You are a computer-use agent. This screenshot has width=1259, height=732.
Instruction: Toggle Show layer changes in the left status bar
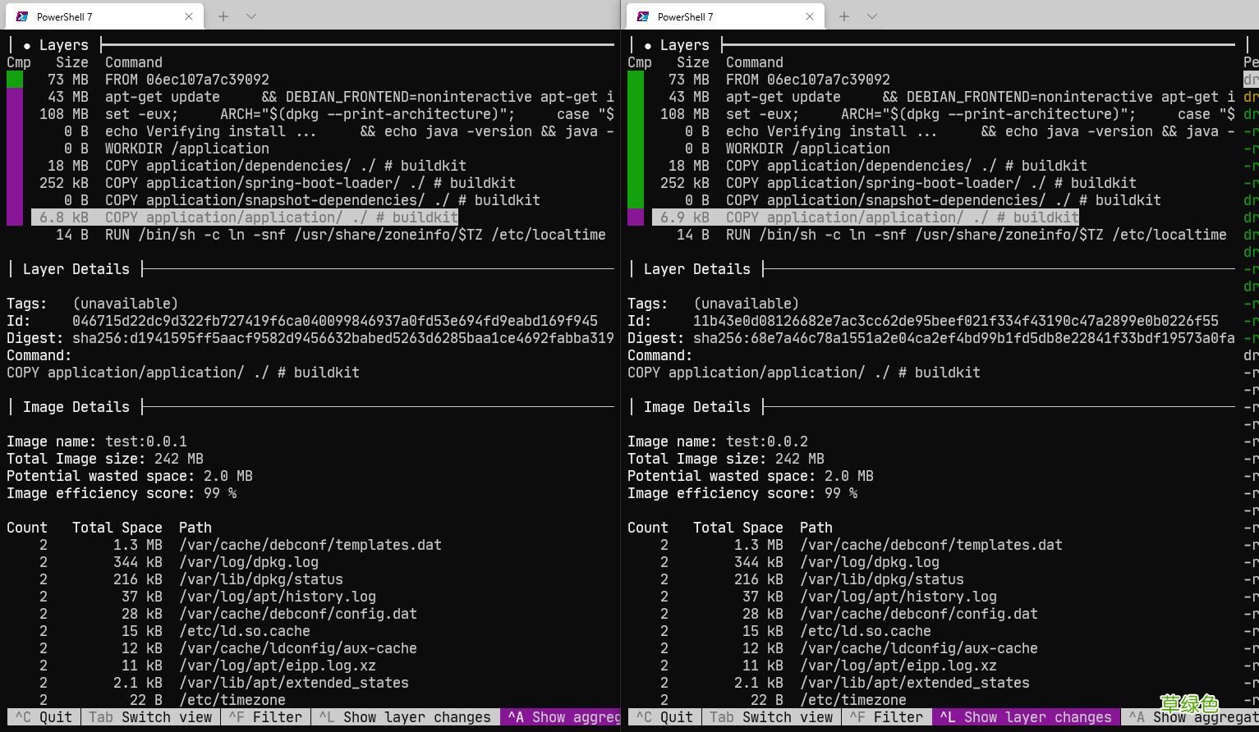[406, 716]
